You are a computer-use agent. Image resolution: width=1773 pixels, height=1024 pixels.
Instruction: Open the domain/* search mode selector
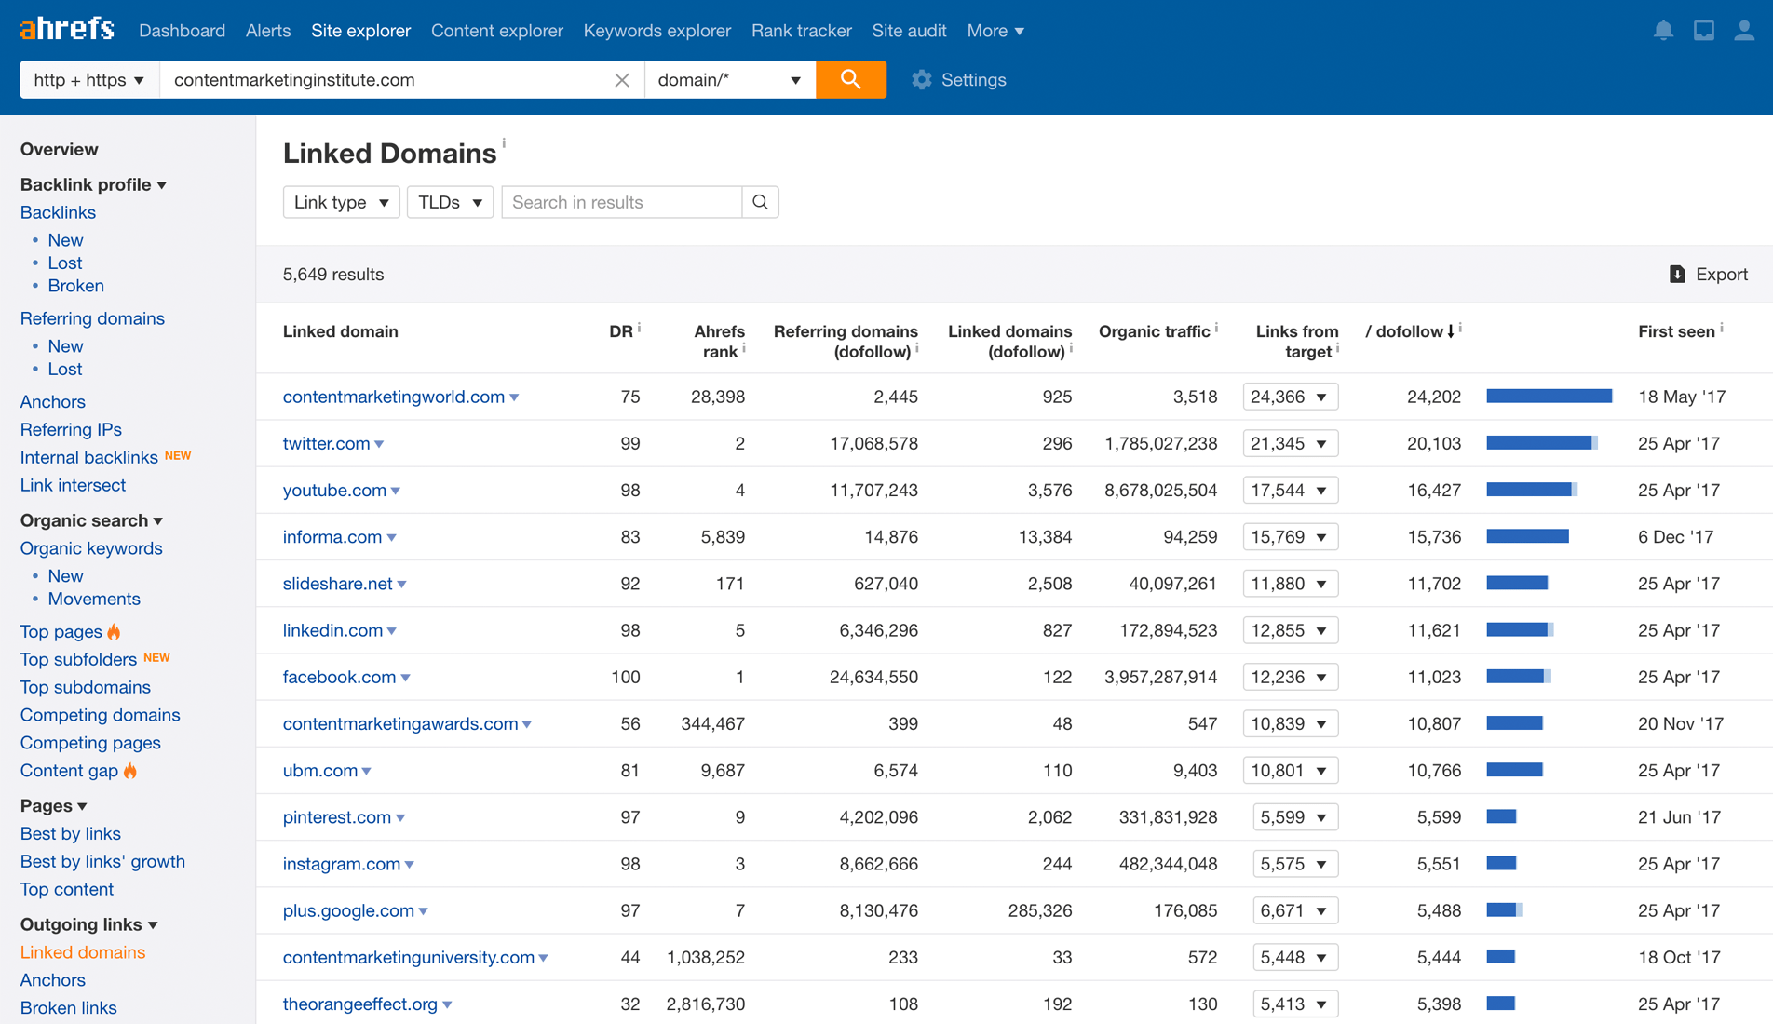click(x=729, y=79)
